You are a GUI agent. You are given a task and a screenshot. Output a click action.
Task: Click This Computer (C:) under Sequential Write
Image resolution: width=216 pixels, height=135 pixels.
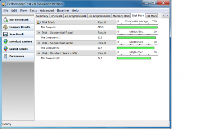[x=50, y=48]
